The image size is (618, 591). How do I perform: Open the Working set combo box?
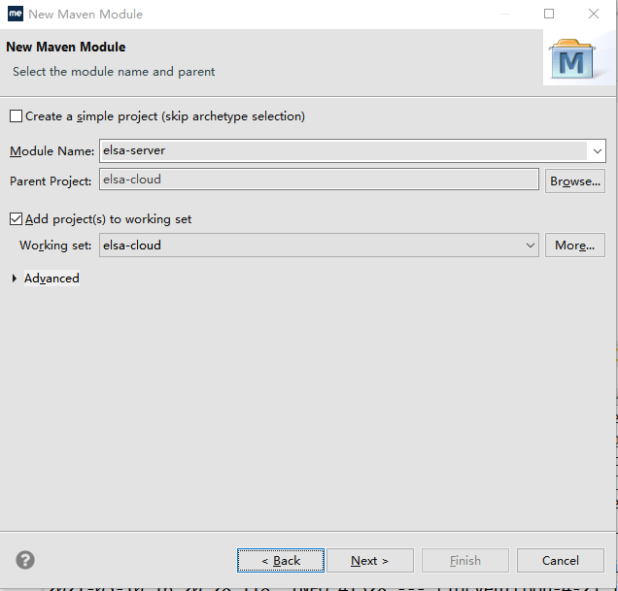click(319, 246)
